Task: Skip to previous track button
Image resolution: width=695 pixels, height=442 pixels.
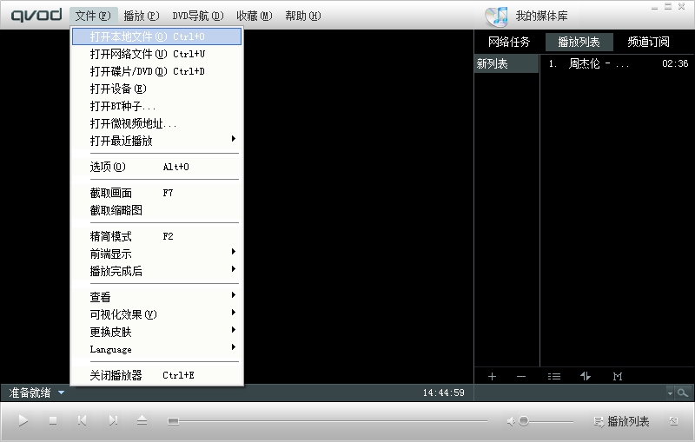Action: [82, 420]
